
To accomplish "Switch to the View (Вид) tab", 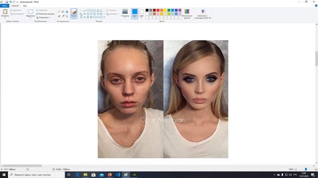I will coord(25,6).
